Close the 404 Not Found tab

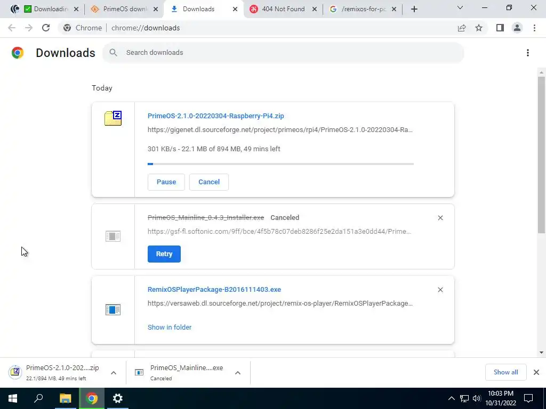(x=315, y=9)
